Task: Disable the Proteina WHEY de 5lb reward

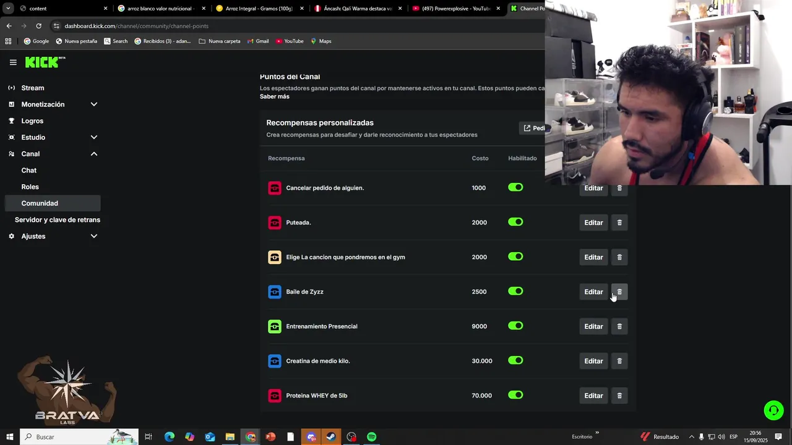Action: click(x=515, y=395)
